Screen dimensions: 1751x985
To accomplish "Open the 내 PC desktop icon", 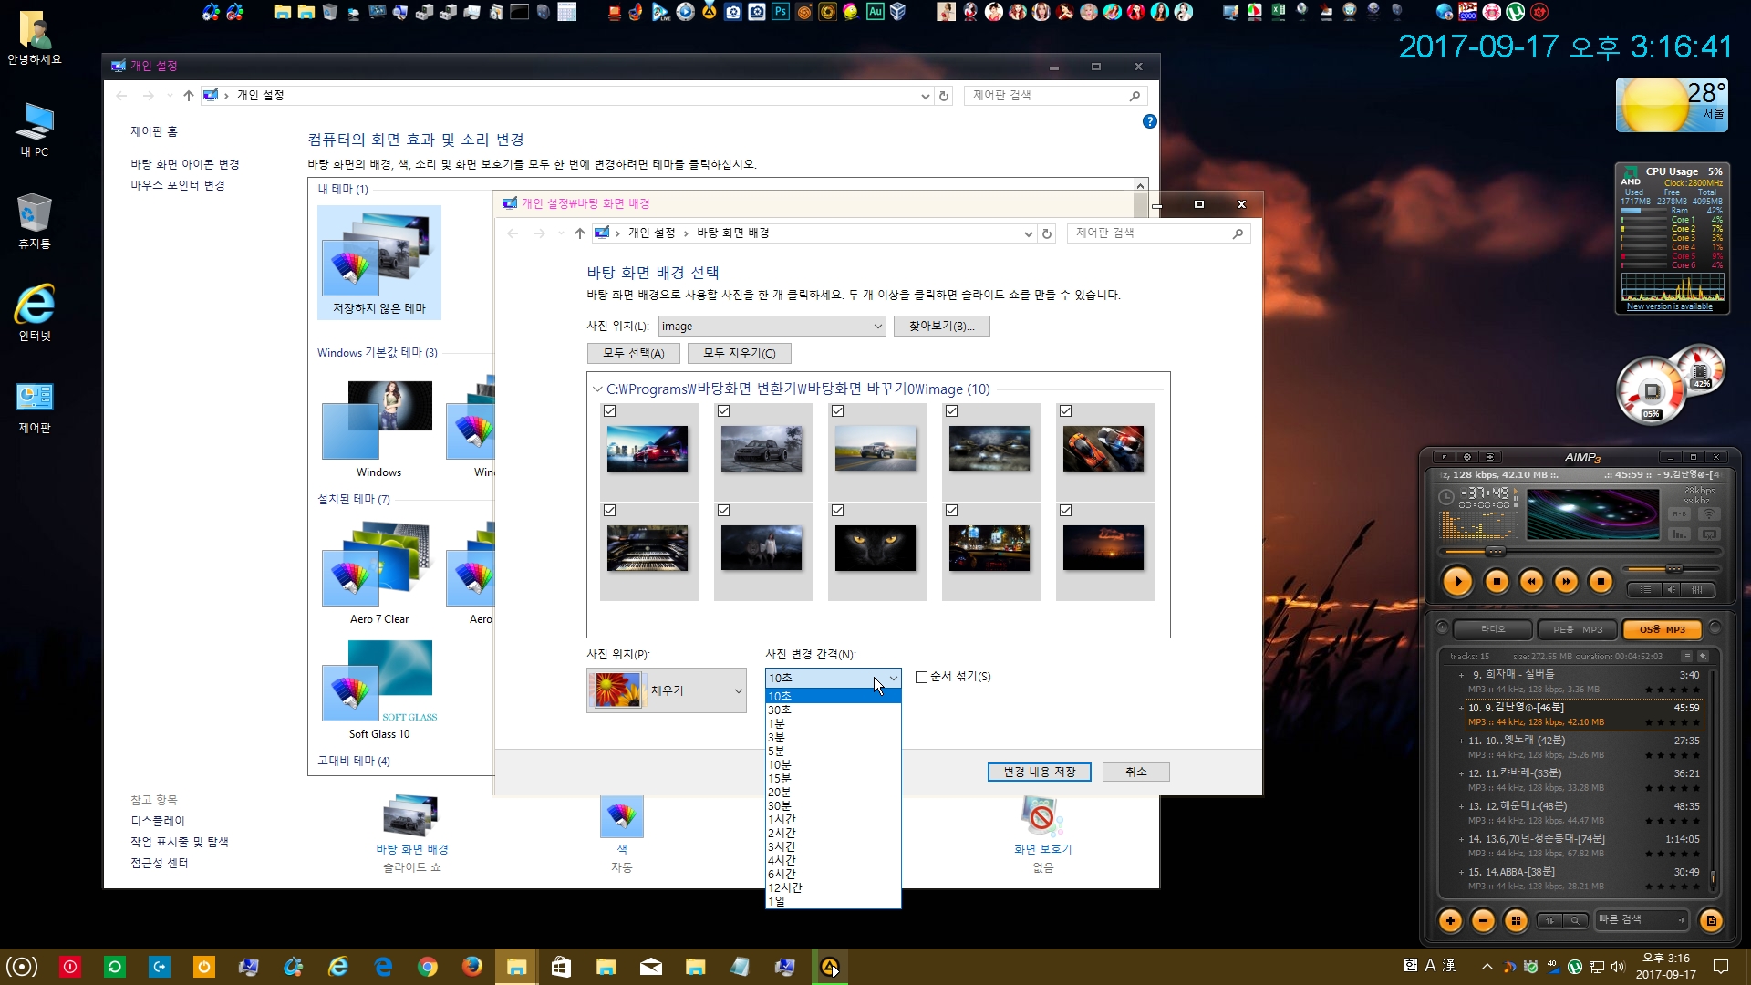I will tap(34, 129).
